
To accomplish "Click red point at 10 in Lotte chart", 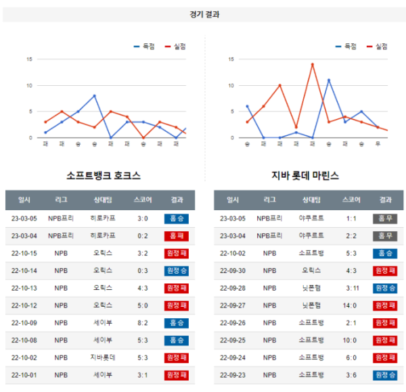I will click(x=280, y=85).
